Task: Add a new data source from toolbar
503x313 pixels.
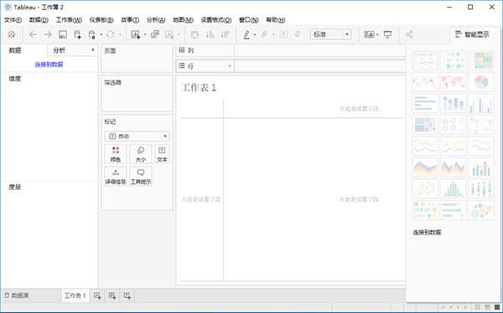Action: click(77, 34)
